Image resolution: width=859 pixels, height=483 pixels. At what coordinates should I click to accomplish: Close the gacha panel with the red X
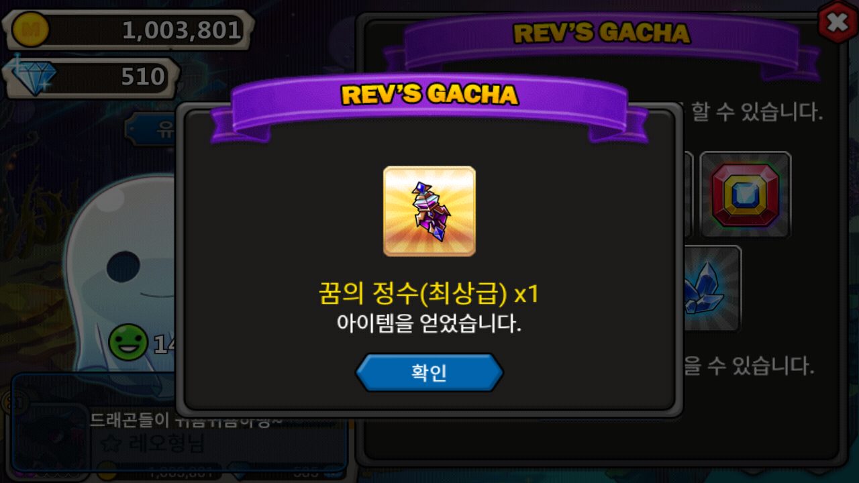[838, 23]
